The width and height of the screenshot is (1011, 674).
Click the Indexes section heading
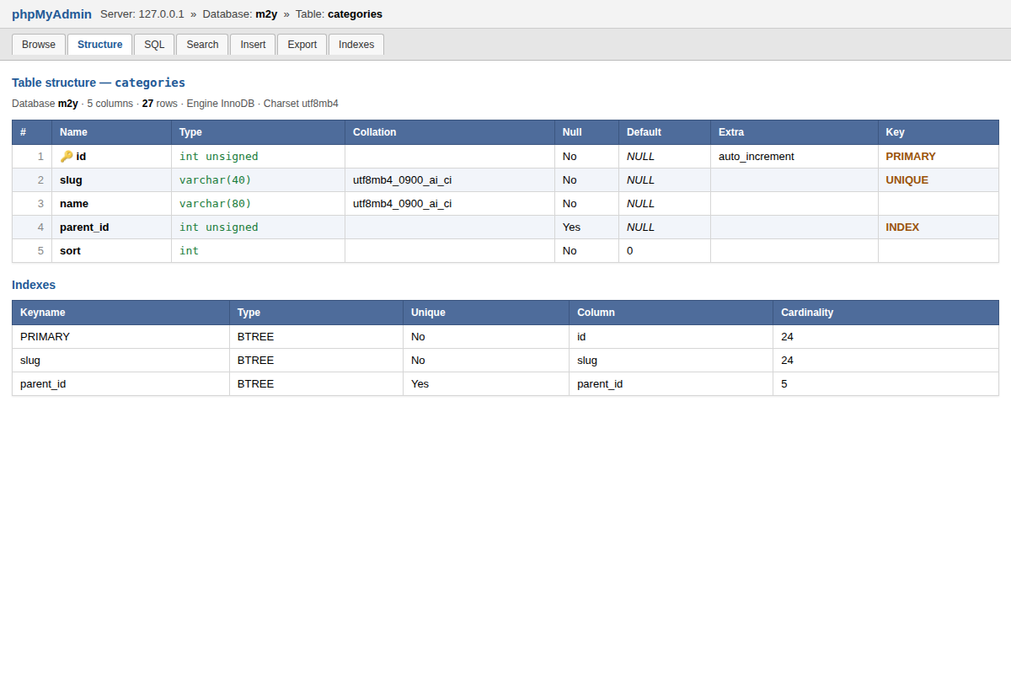(x=34, y=285)
